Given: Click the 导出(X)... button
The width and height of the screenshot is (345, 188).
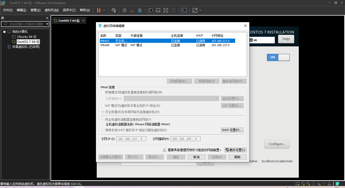Looking at the screenshot, I should click(x=154, y=157).
